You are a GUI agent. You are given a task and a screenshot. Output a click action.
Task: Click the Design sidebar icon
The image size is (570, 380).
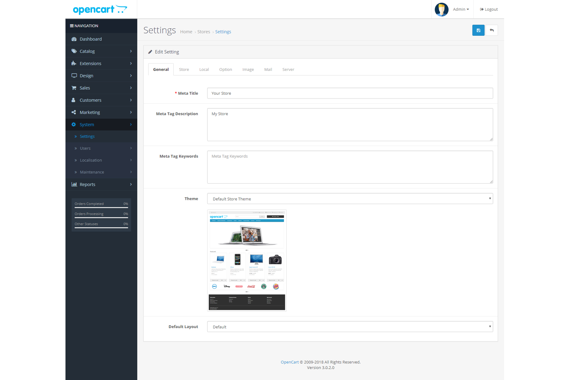pyautogui.click(x=74, y=75)
